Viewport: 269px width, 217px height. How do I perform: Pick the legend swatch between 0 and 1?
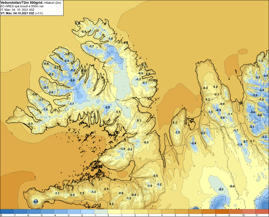pos(114,212)
